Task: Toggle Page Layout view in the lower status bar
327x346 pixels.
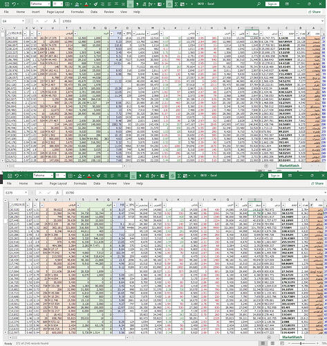Action: click(272, 343)
